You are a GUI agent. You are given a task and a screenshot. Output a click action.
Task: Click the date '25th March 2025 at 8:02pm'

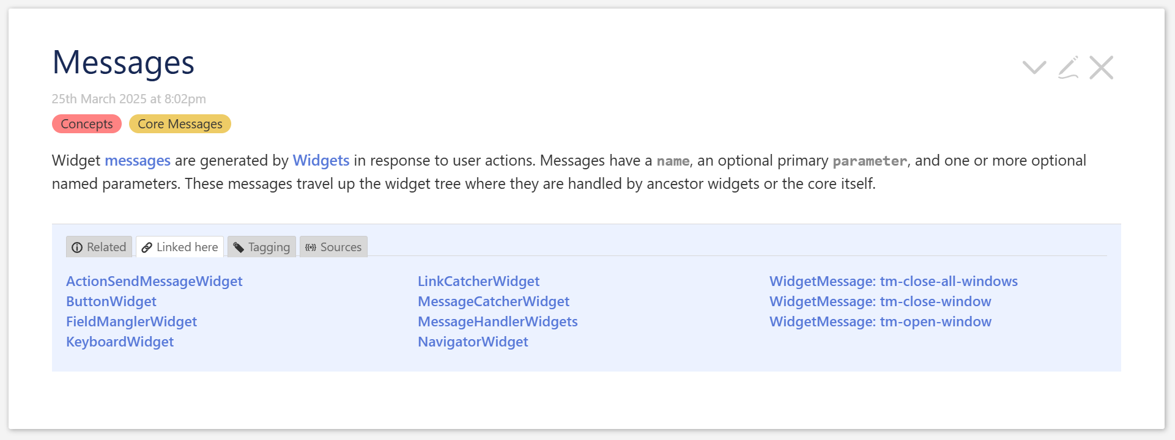[x=129, y=99]
